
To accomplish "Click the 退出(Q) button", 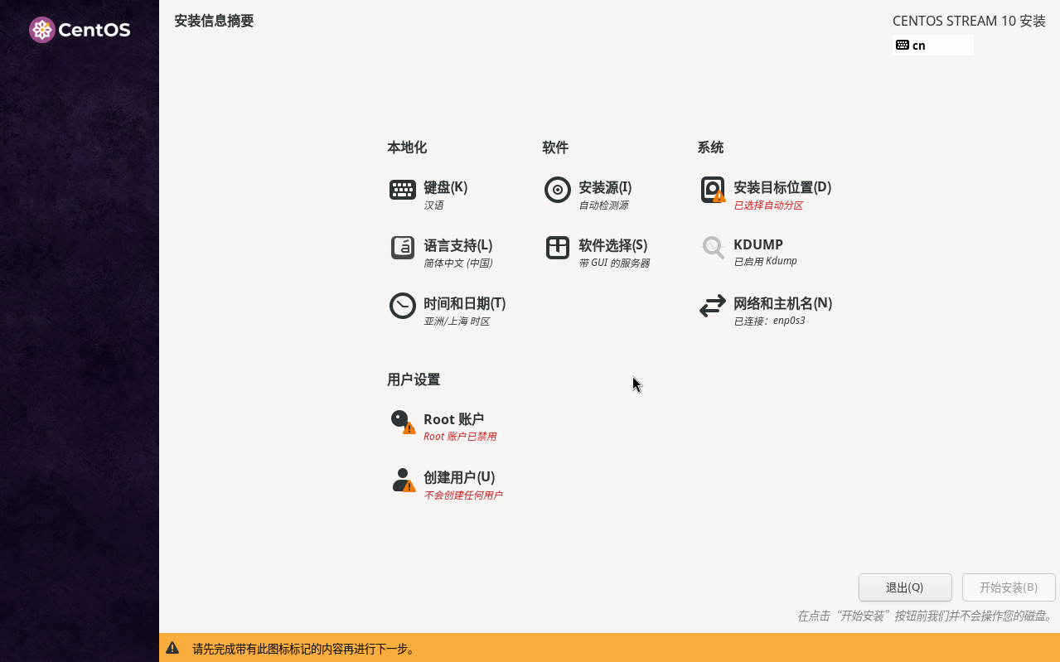I will (905, 587).
